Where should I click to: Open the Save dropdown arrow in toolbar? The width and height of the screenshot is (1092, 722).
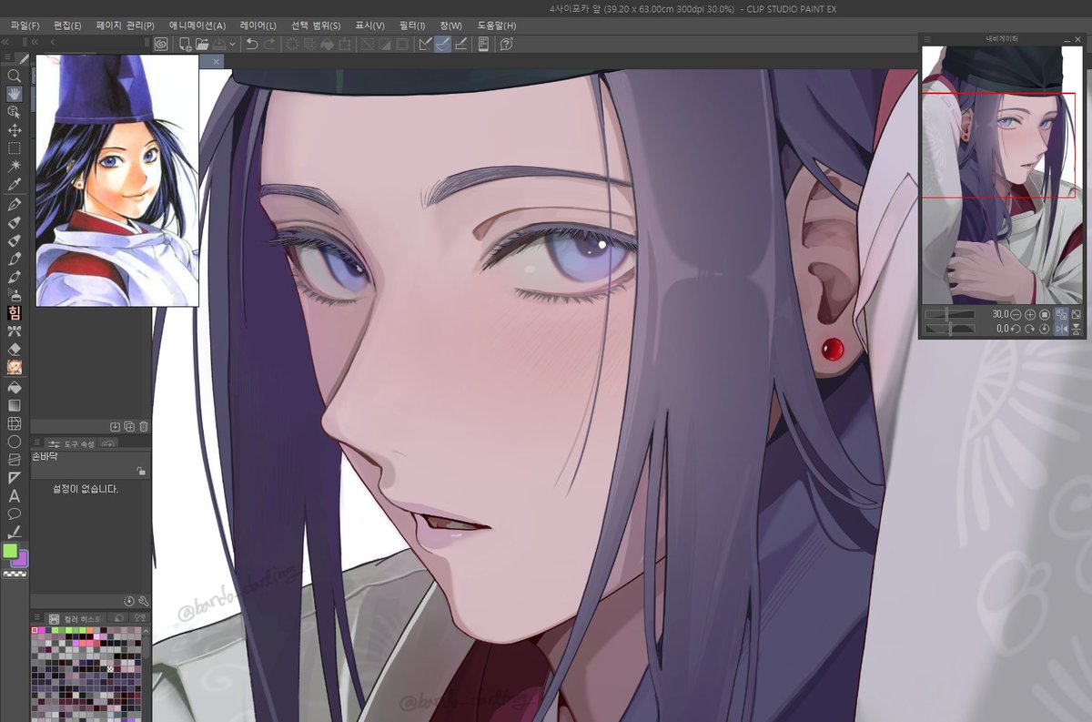click(232, 43)
